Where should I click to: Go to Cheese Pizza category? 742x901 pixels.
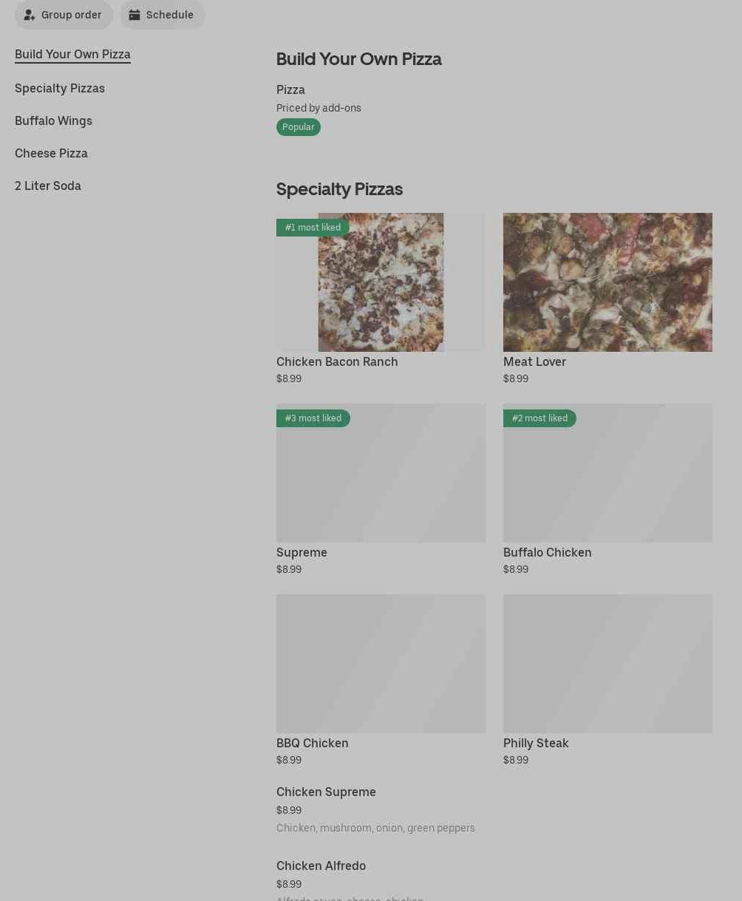51,153
